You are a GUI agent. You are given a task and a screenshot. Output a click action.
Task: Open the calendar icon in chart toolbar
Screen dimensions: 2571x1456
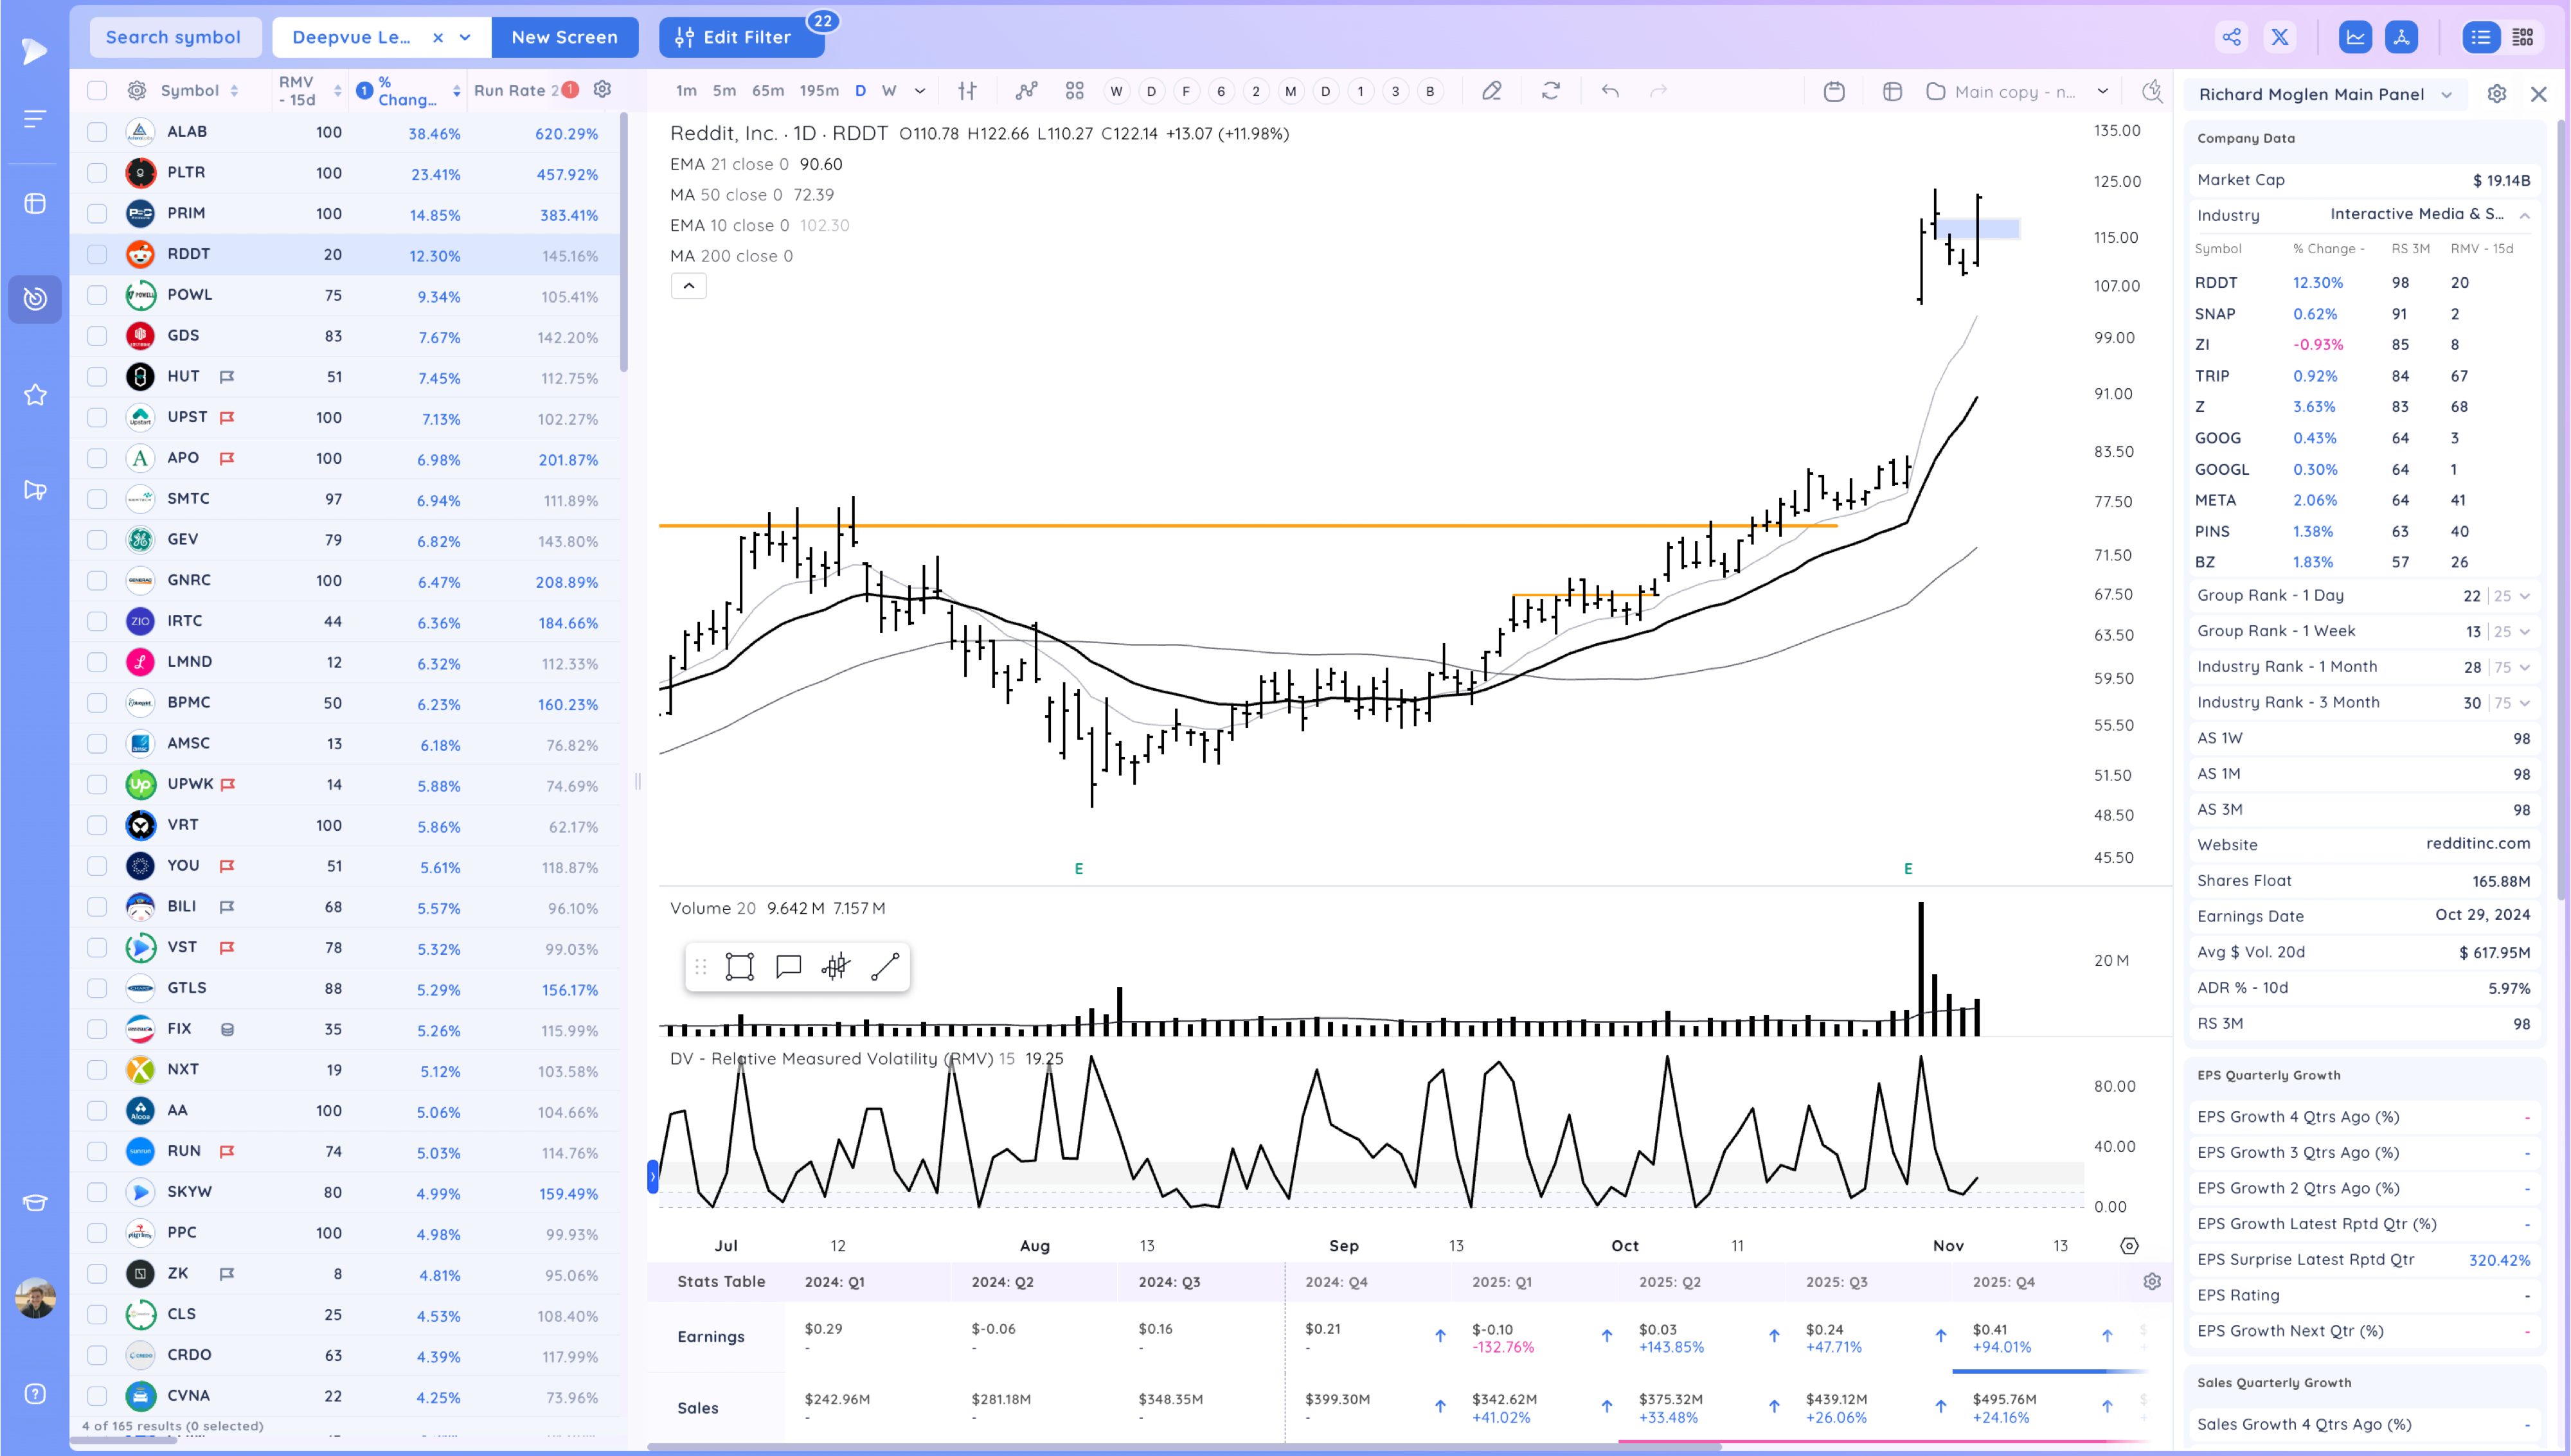click(x=1833, y=91)
